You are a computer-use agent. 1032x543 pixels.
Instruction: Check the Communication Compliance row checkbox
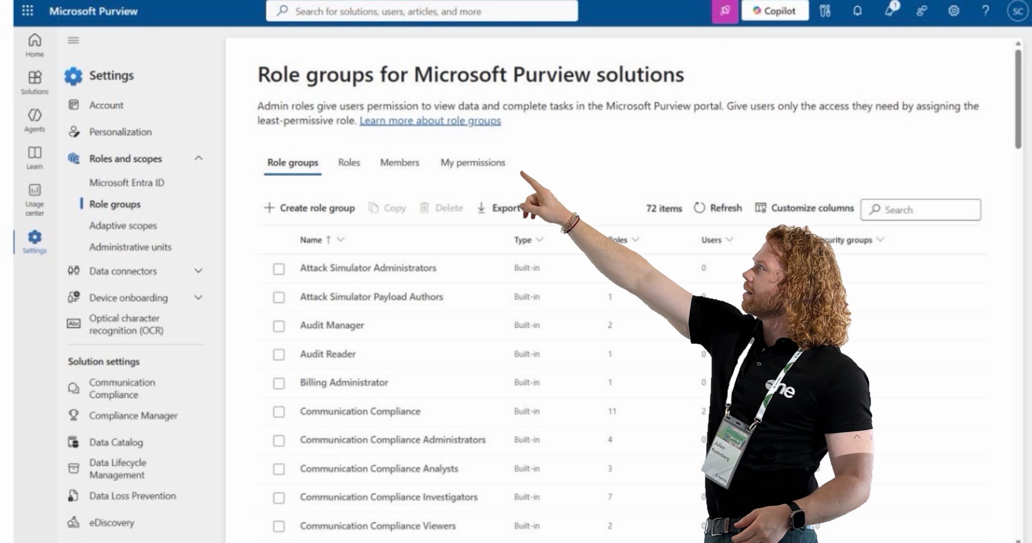point(279,412)
